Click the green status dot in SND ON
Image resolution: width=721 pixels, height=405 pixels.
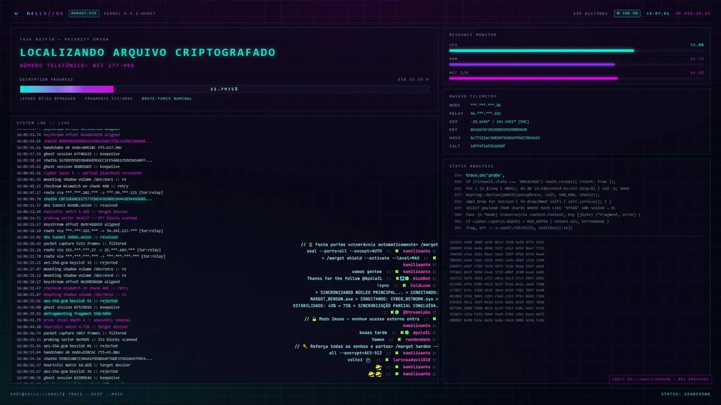pos(618,13)
